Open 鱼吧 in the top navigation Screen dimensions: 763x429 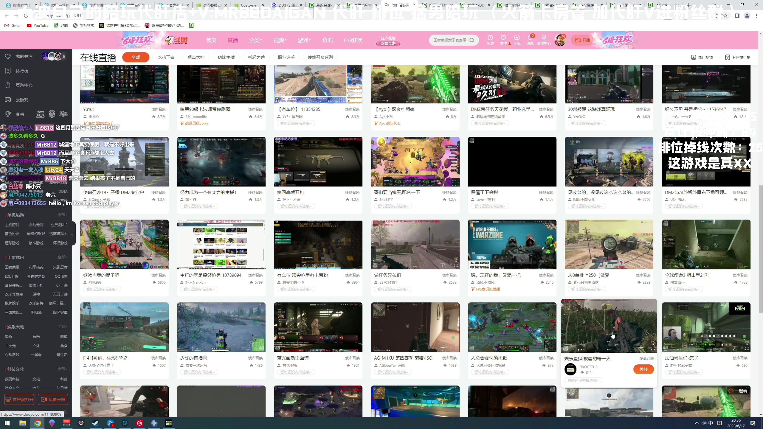pos(328,40)
